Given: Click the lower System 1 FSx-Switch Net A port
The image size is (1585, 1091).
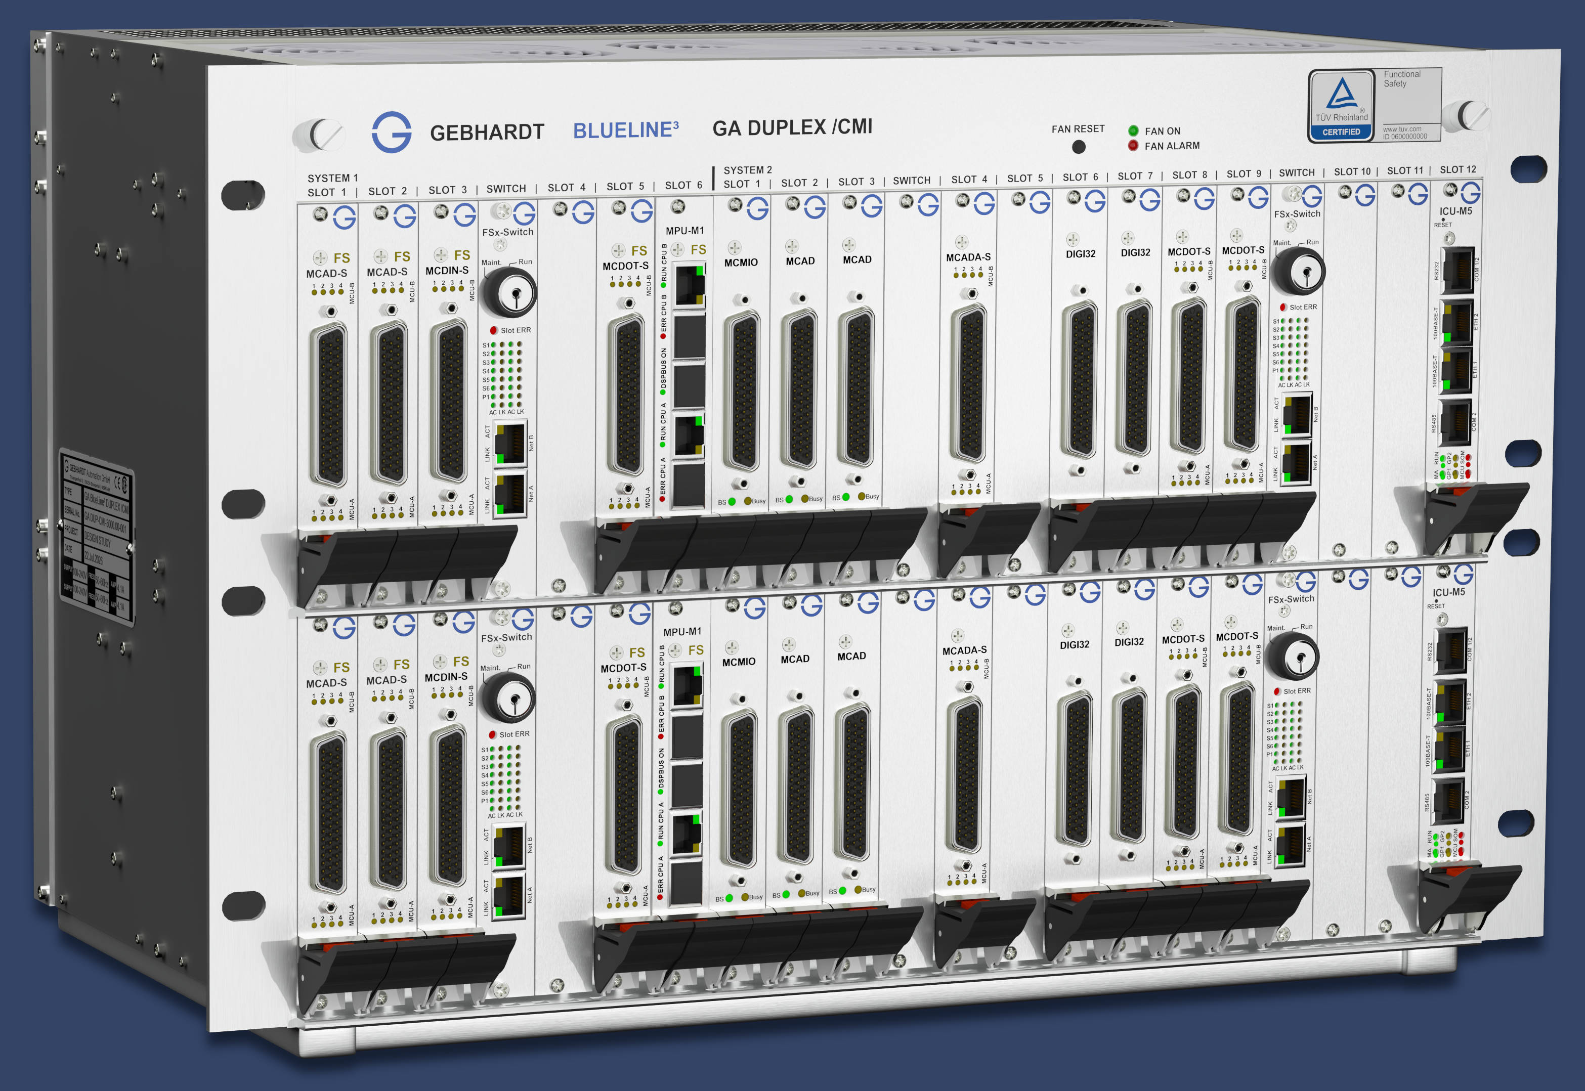Looking at the screenshot, I should tap(508, 896).
